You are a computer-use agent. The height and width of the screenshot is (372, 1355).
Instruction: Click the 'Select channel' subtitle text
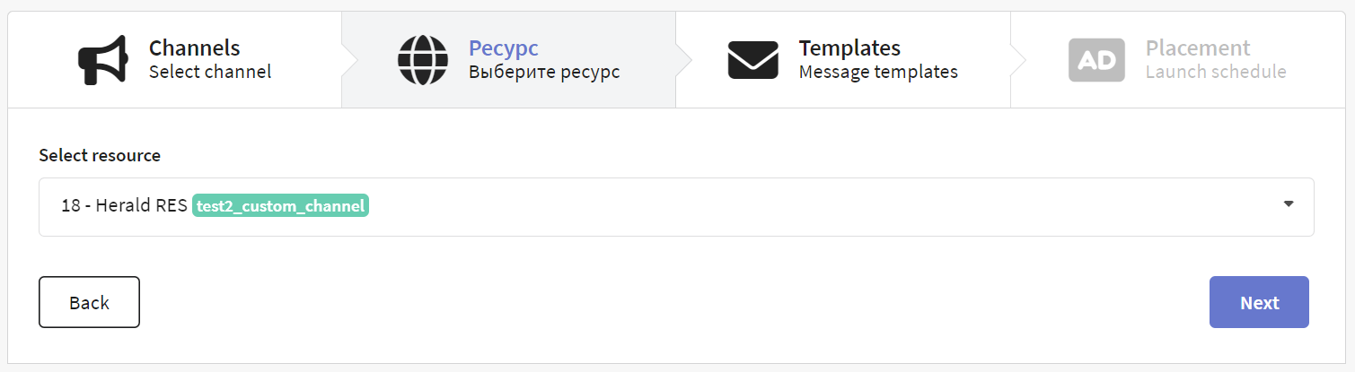point(210,72)
